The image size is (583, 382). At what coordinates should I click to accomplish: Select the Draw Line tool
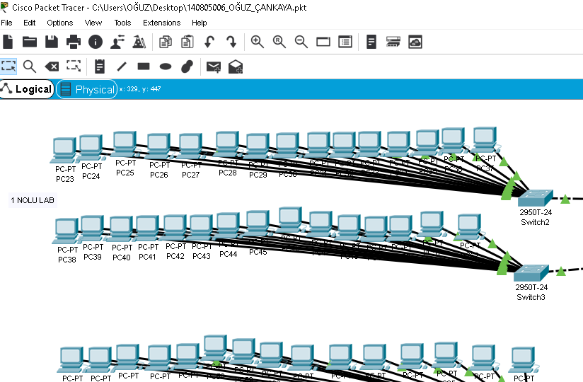pos(122,66)
